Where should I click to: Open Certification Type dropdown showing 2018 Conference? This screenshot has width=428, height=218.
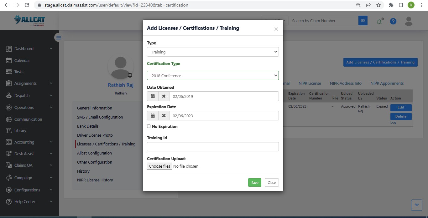[x=213, y=76]
